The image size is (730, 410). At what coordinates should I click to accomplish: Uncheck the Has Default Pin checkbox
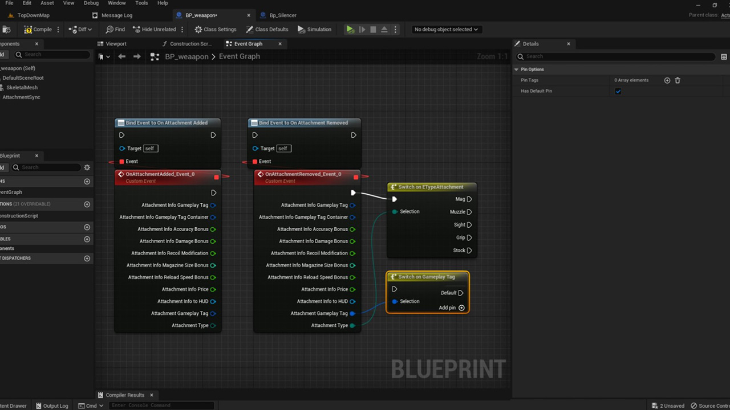click(x=618, y=91)
